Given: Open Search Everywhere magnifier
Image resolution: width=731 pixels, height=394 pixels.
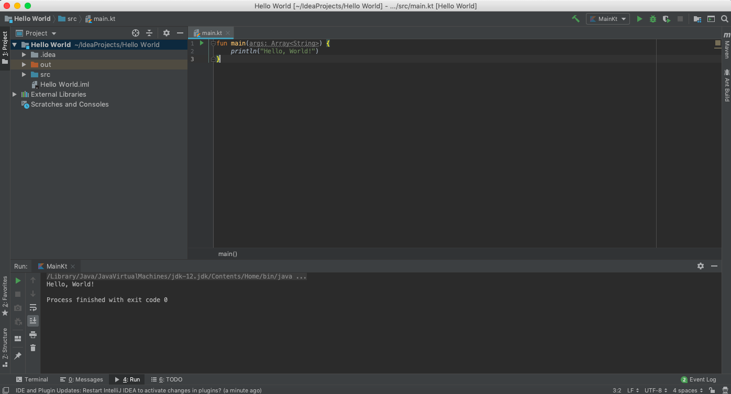Looking at the screenshot, I should 725,19.
